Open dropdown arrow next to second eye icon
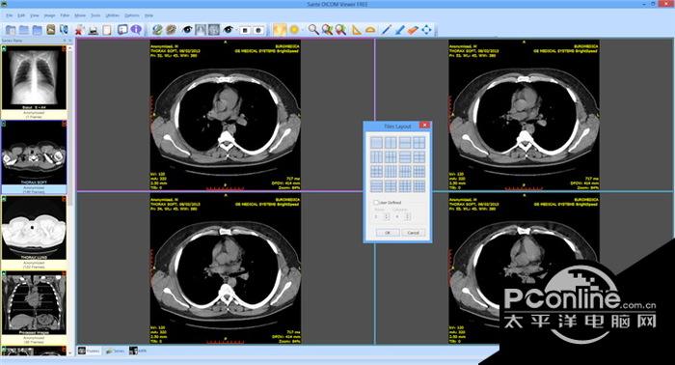Screen dimensions: 675x365 [236, 30]
